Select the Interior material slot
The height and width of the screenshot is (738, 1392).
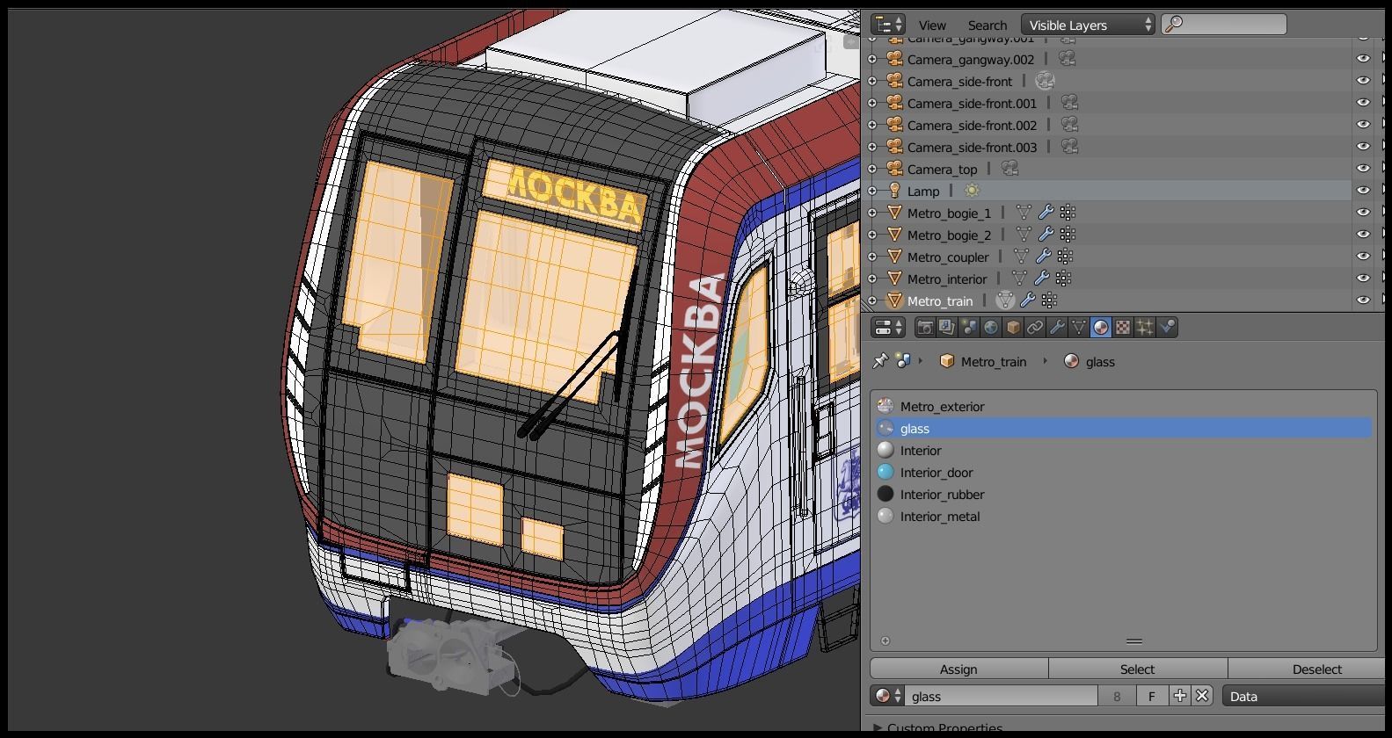[x=1124, y=450]
